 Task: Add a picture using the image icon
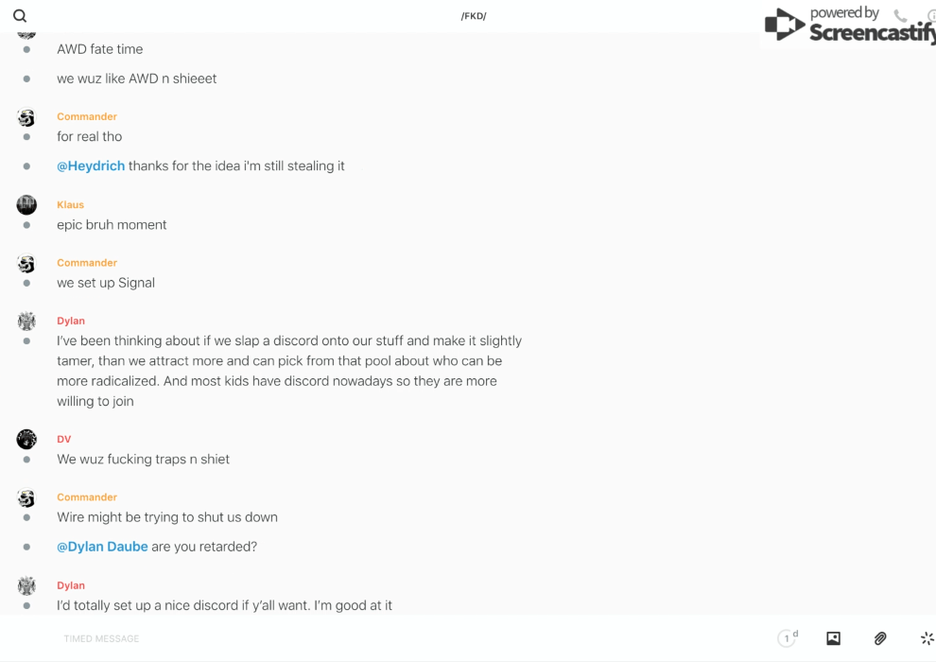point(833,638)
